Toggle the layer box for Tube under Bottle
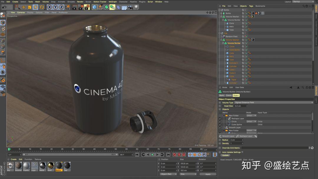 pos(243,30)
